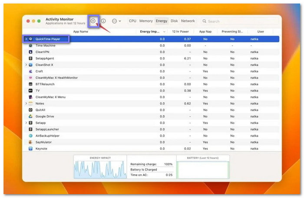
Task: Click the Time on AC 0:25 value
Action: point(169,175)
